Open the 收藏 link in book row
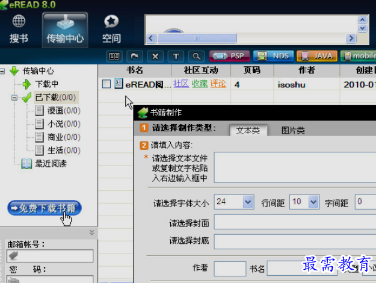376x283 pixels. click(200, 84)
